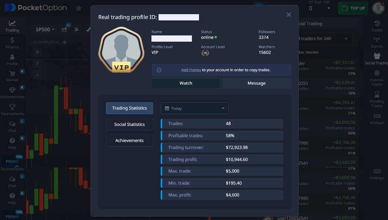Screen dimensions: 388x220
Task: Click the Watchers count 15602
Action: [x=265, y=52]
